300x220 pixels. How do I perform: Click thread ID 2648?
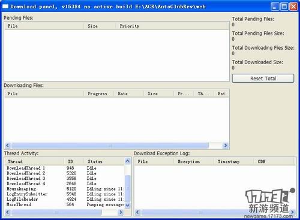(71, 183)
